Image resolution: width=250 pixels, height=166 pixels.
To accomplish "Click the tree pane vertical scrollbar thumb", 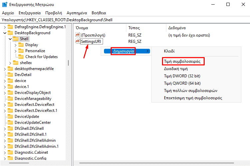I will (68, 63).
